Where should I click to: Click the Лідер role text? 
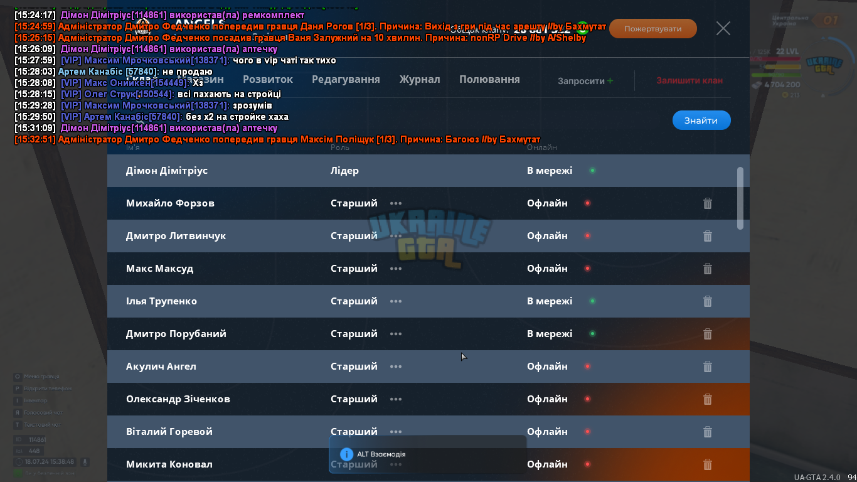click(344, 171)
